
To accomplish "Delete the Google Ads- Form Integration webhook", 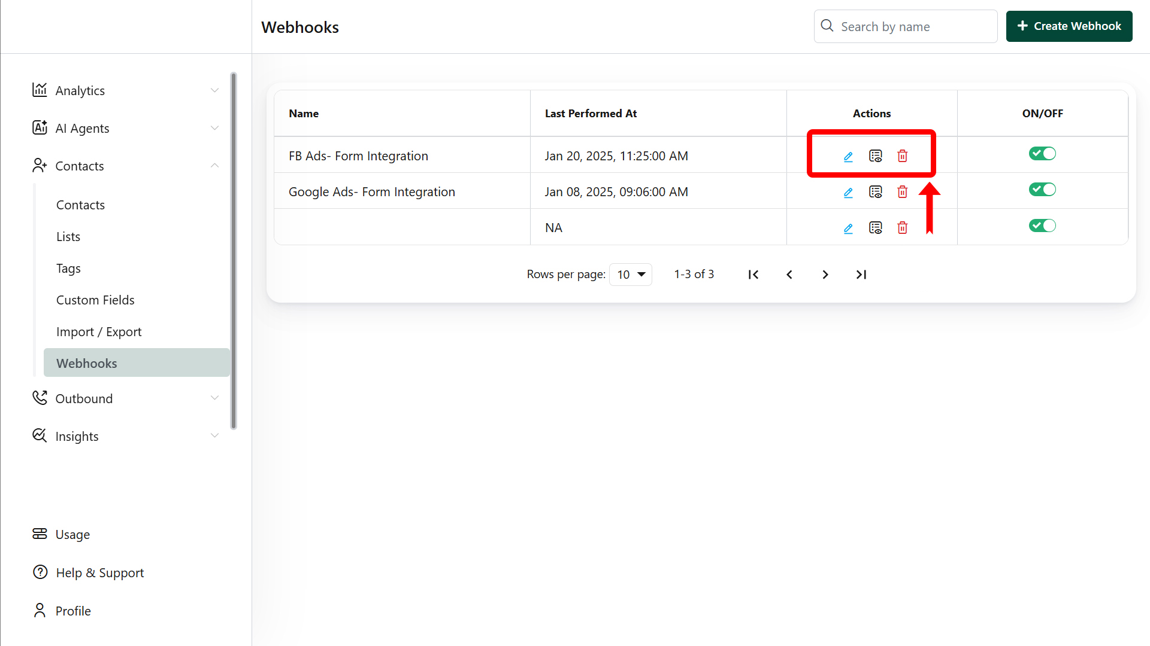I will tap(903, 192).
